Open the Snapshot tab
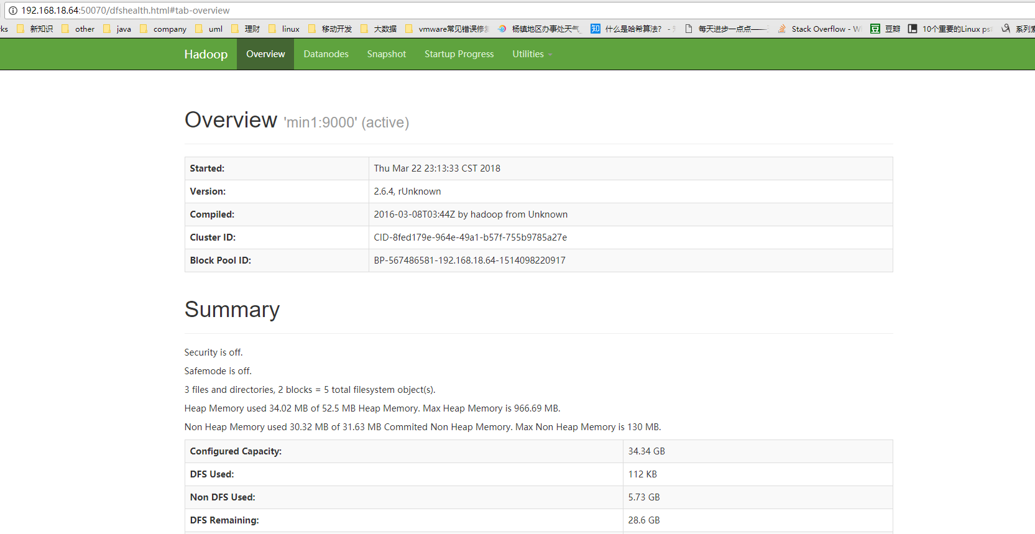 coord(386,54)
